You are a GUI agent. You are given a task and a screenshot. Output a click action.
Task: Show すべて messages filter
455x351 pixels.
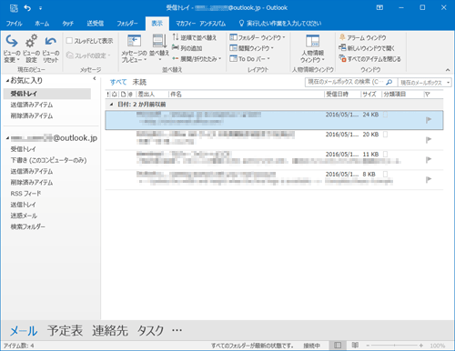[118, 82]
